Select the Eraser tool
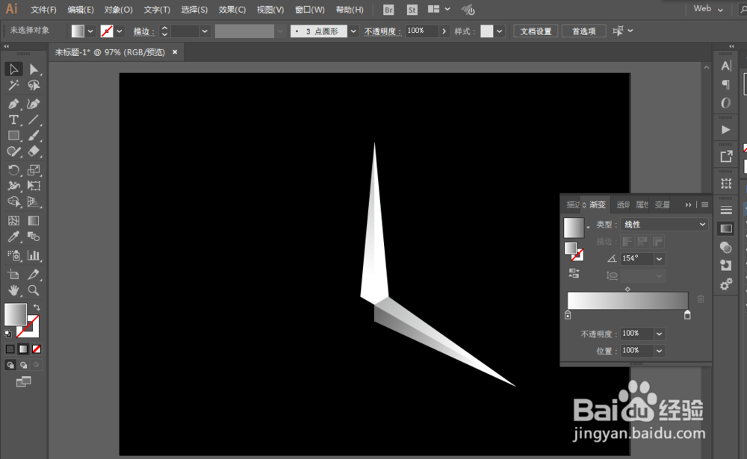 [x=32, y=151]
